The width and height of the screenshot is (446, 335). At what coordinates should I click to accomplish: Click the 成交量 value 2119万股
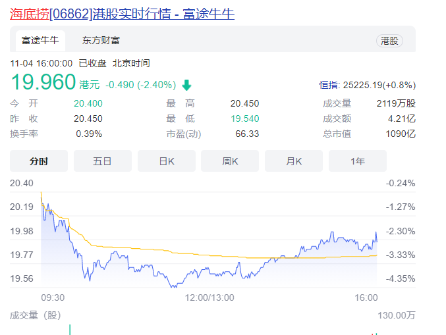click(x=396, y=103)
